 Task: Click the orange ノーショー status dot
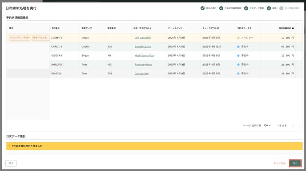[x=238, y=38]
